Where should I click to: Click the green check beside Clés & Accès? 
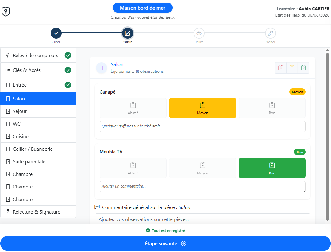pos(68,70)
